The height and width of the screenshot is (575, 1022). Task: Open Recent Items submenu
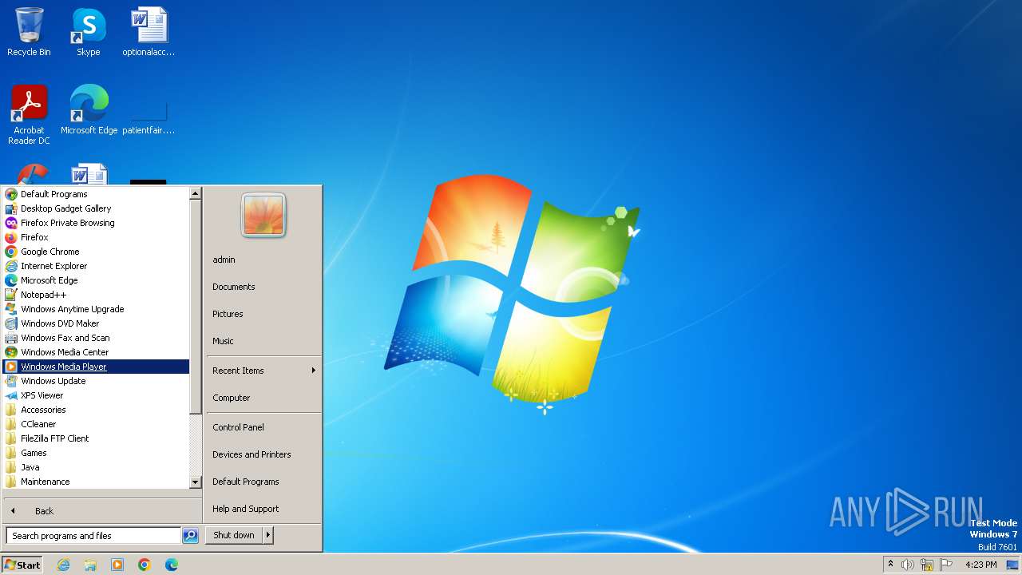pyautogui.click(x=263, y=371)
